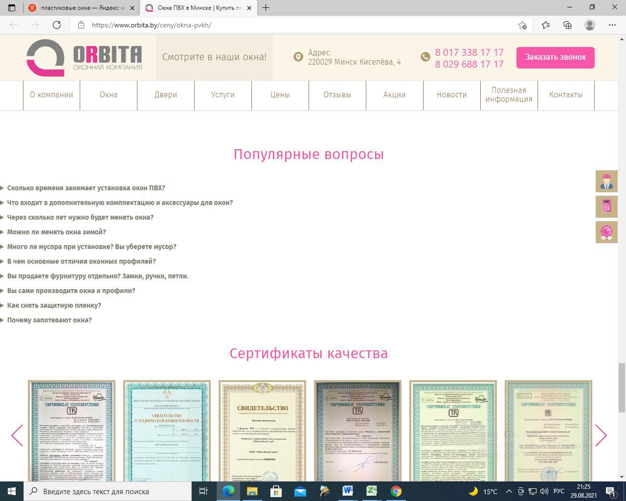This screenshot has width=626, height=501.
Task: Add this page to favorites star
Action: 522,25
